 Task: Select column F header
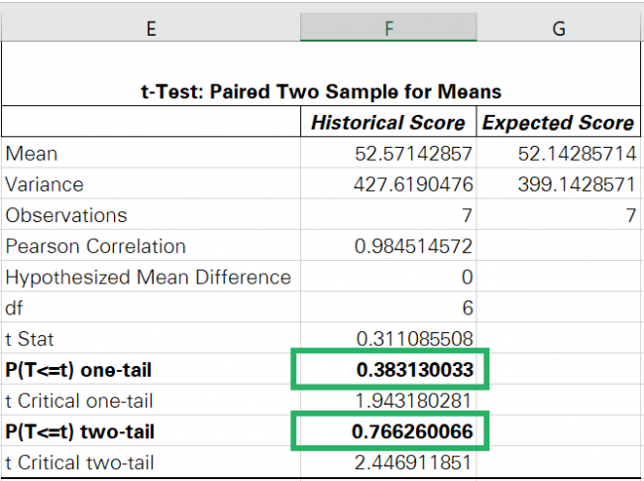tap(388, 29)
